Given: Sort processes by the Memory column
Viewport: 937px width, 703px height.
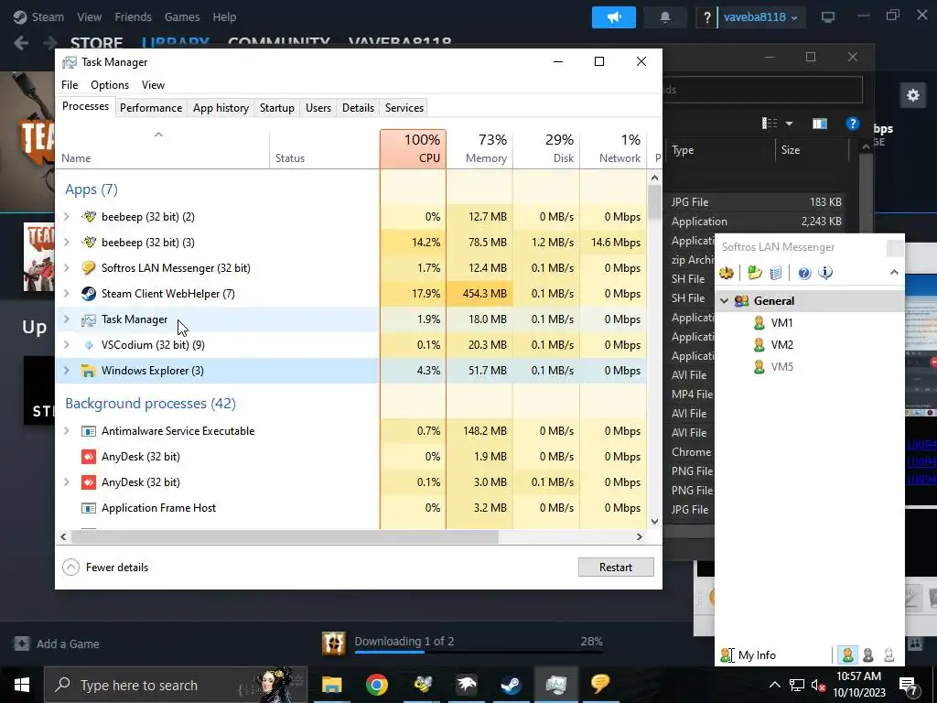Looking at the screenshot, I should 479,149.
